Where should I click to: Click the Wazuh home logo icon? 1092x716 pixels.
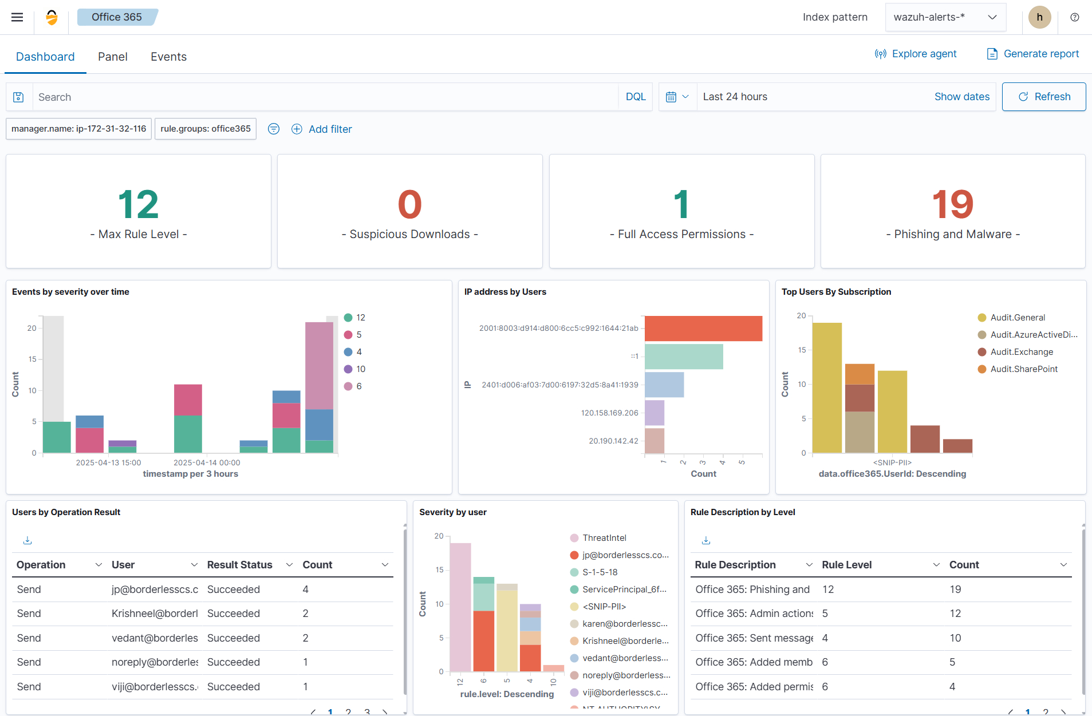click(x=52, y=17)
